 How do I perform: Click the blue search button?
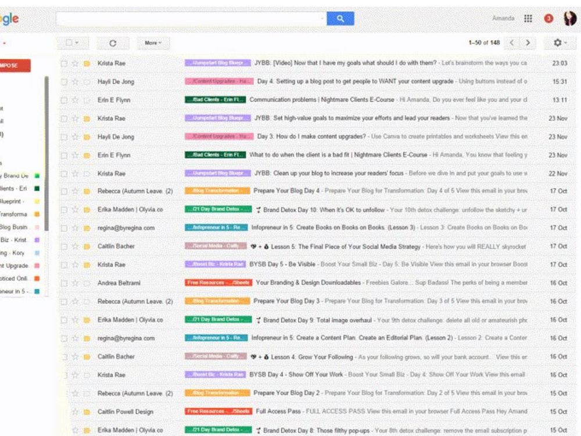(340, 19)
